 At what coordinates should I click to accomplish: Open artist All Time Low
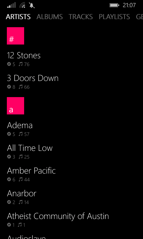tap(30, 148)
